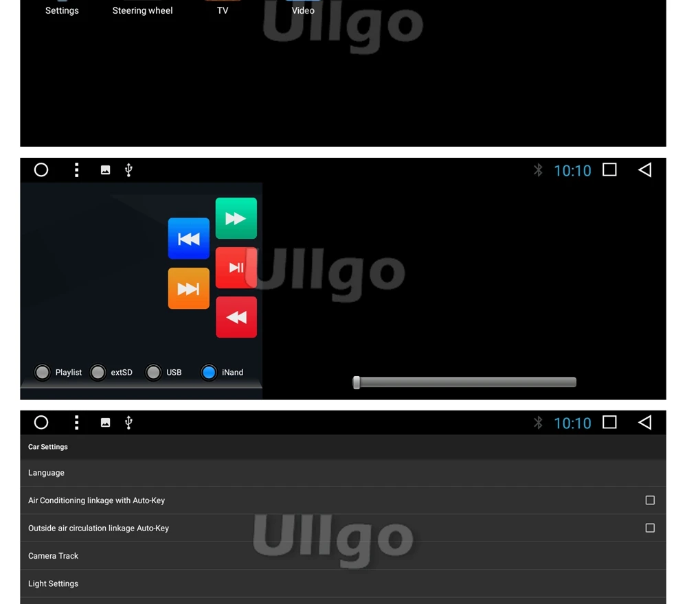Open three-dot overflow menu above Car Settings
Image resolution: width=687 pixels, height=604 pixels.
(76, 422)
